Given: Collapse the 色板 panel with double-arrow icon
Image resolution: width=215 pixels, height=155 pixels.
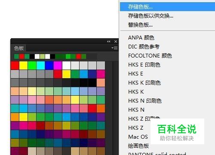Looking at the screenshot, I should [108, 41].
